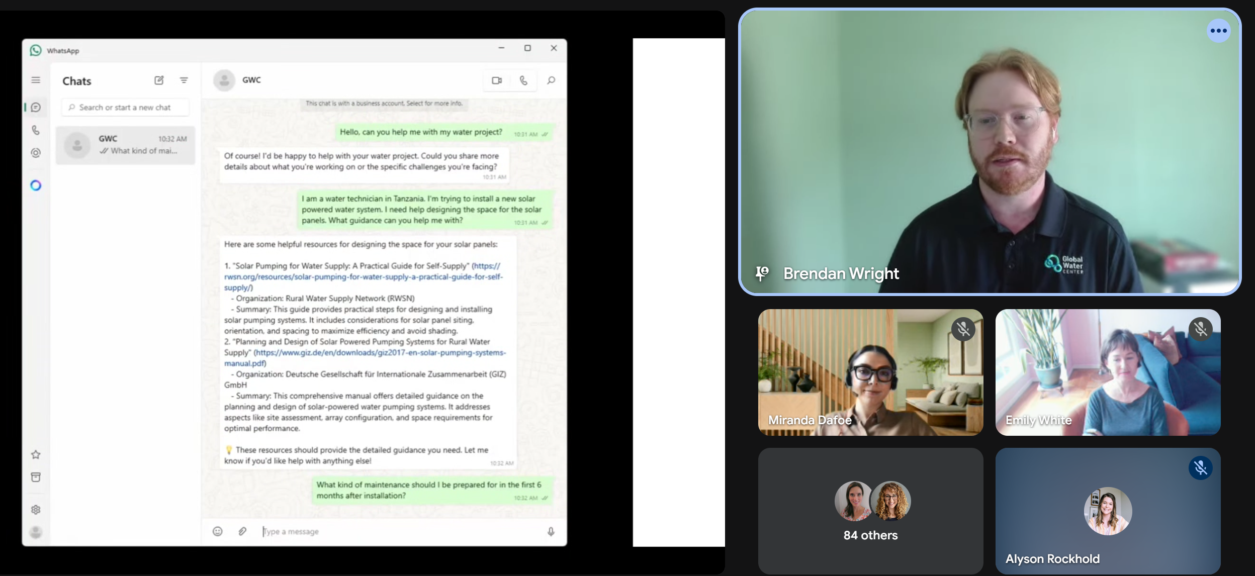Image resolution: width=1255 pixels, height=576 pixels.
Task: View starred messages
Action: click(36, 455)
